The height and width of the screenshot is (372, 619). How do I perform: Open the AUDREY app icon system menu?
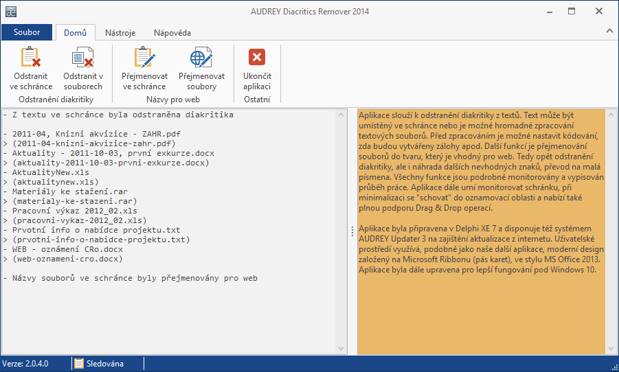click(9, 10)
